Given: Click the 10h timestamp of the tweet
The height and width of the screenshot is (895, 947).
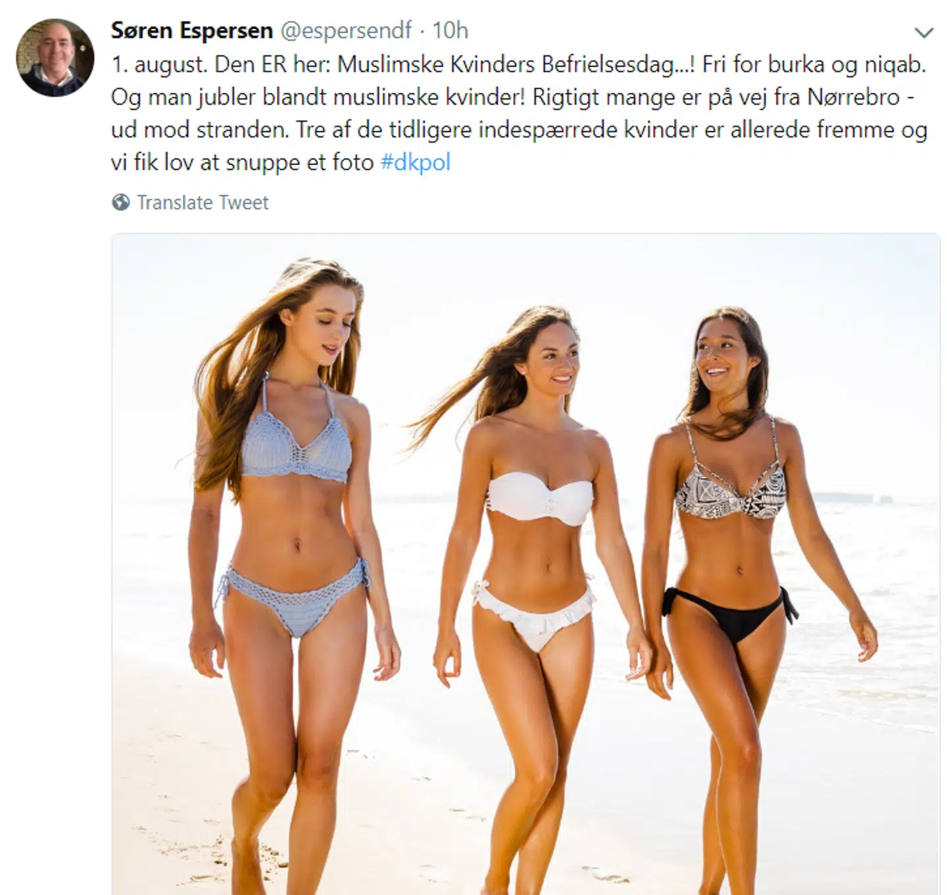Looking at the screenshot, I should pyautogui.click(x=450, y=30).
